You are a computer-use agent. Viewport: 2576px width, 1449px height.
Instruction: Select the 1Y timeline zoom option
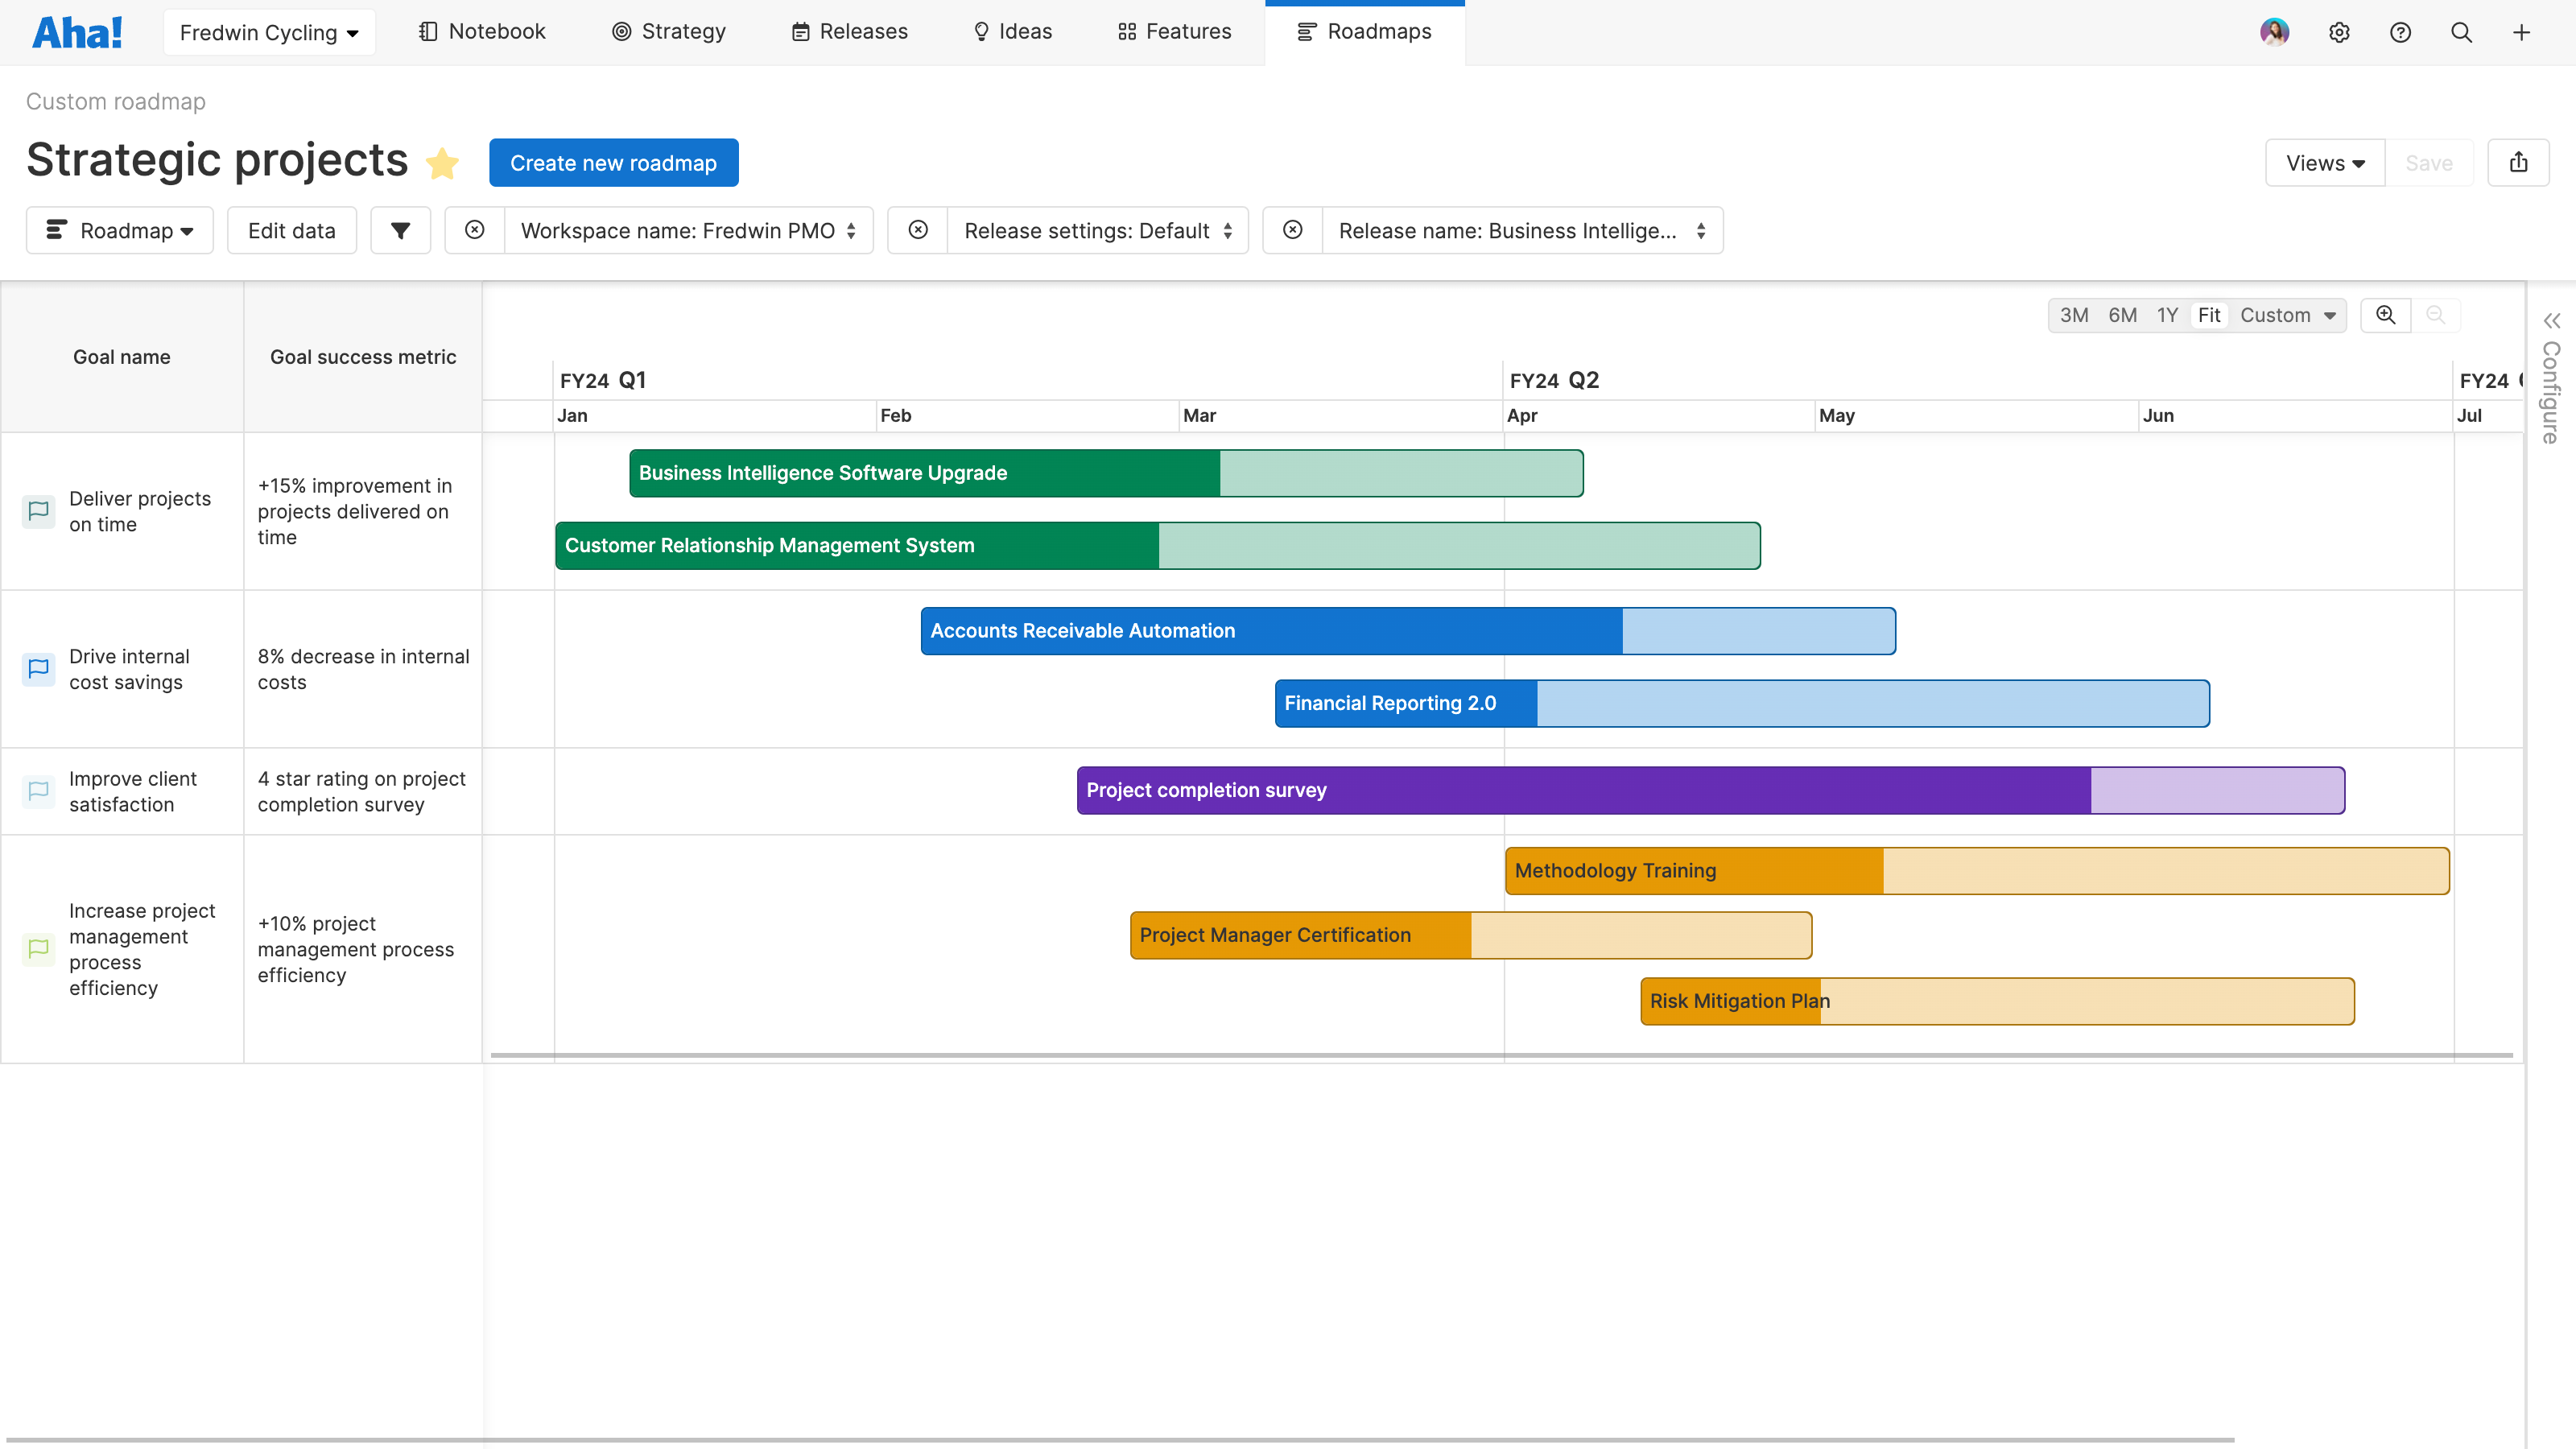coord(2167,315)
